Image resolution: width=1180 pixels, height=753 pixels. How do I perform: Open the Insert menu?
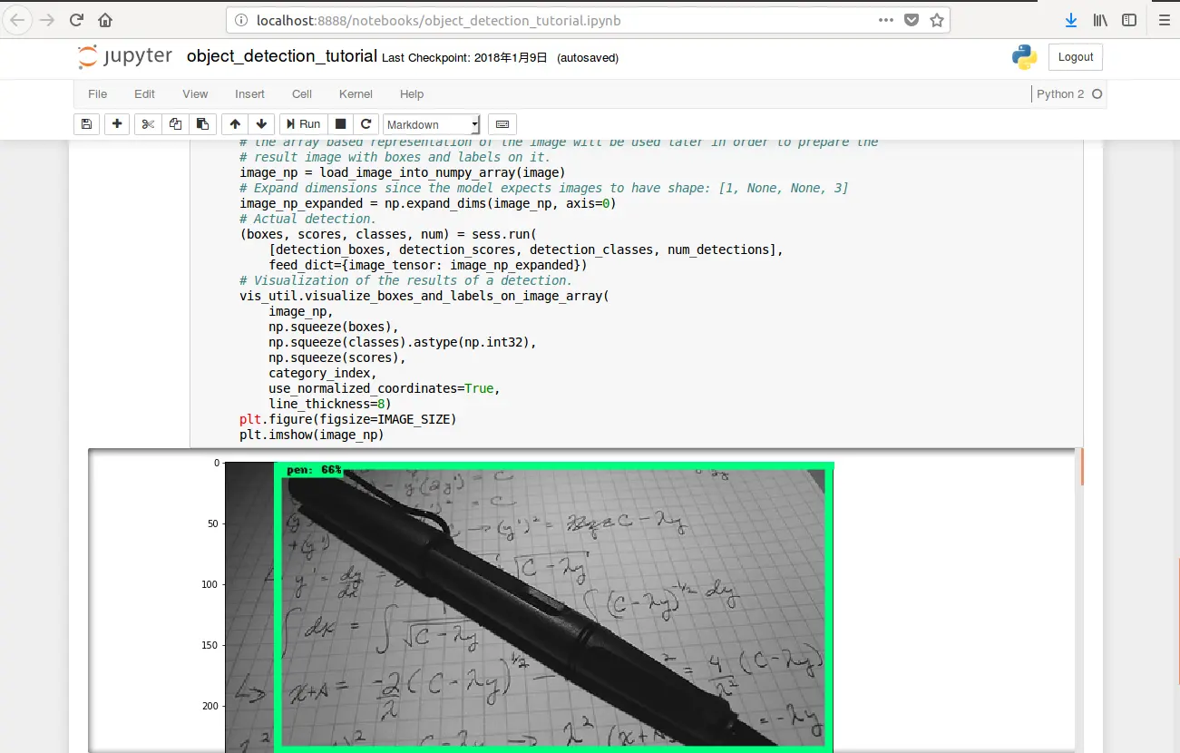[x=249, y=93]
